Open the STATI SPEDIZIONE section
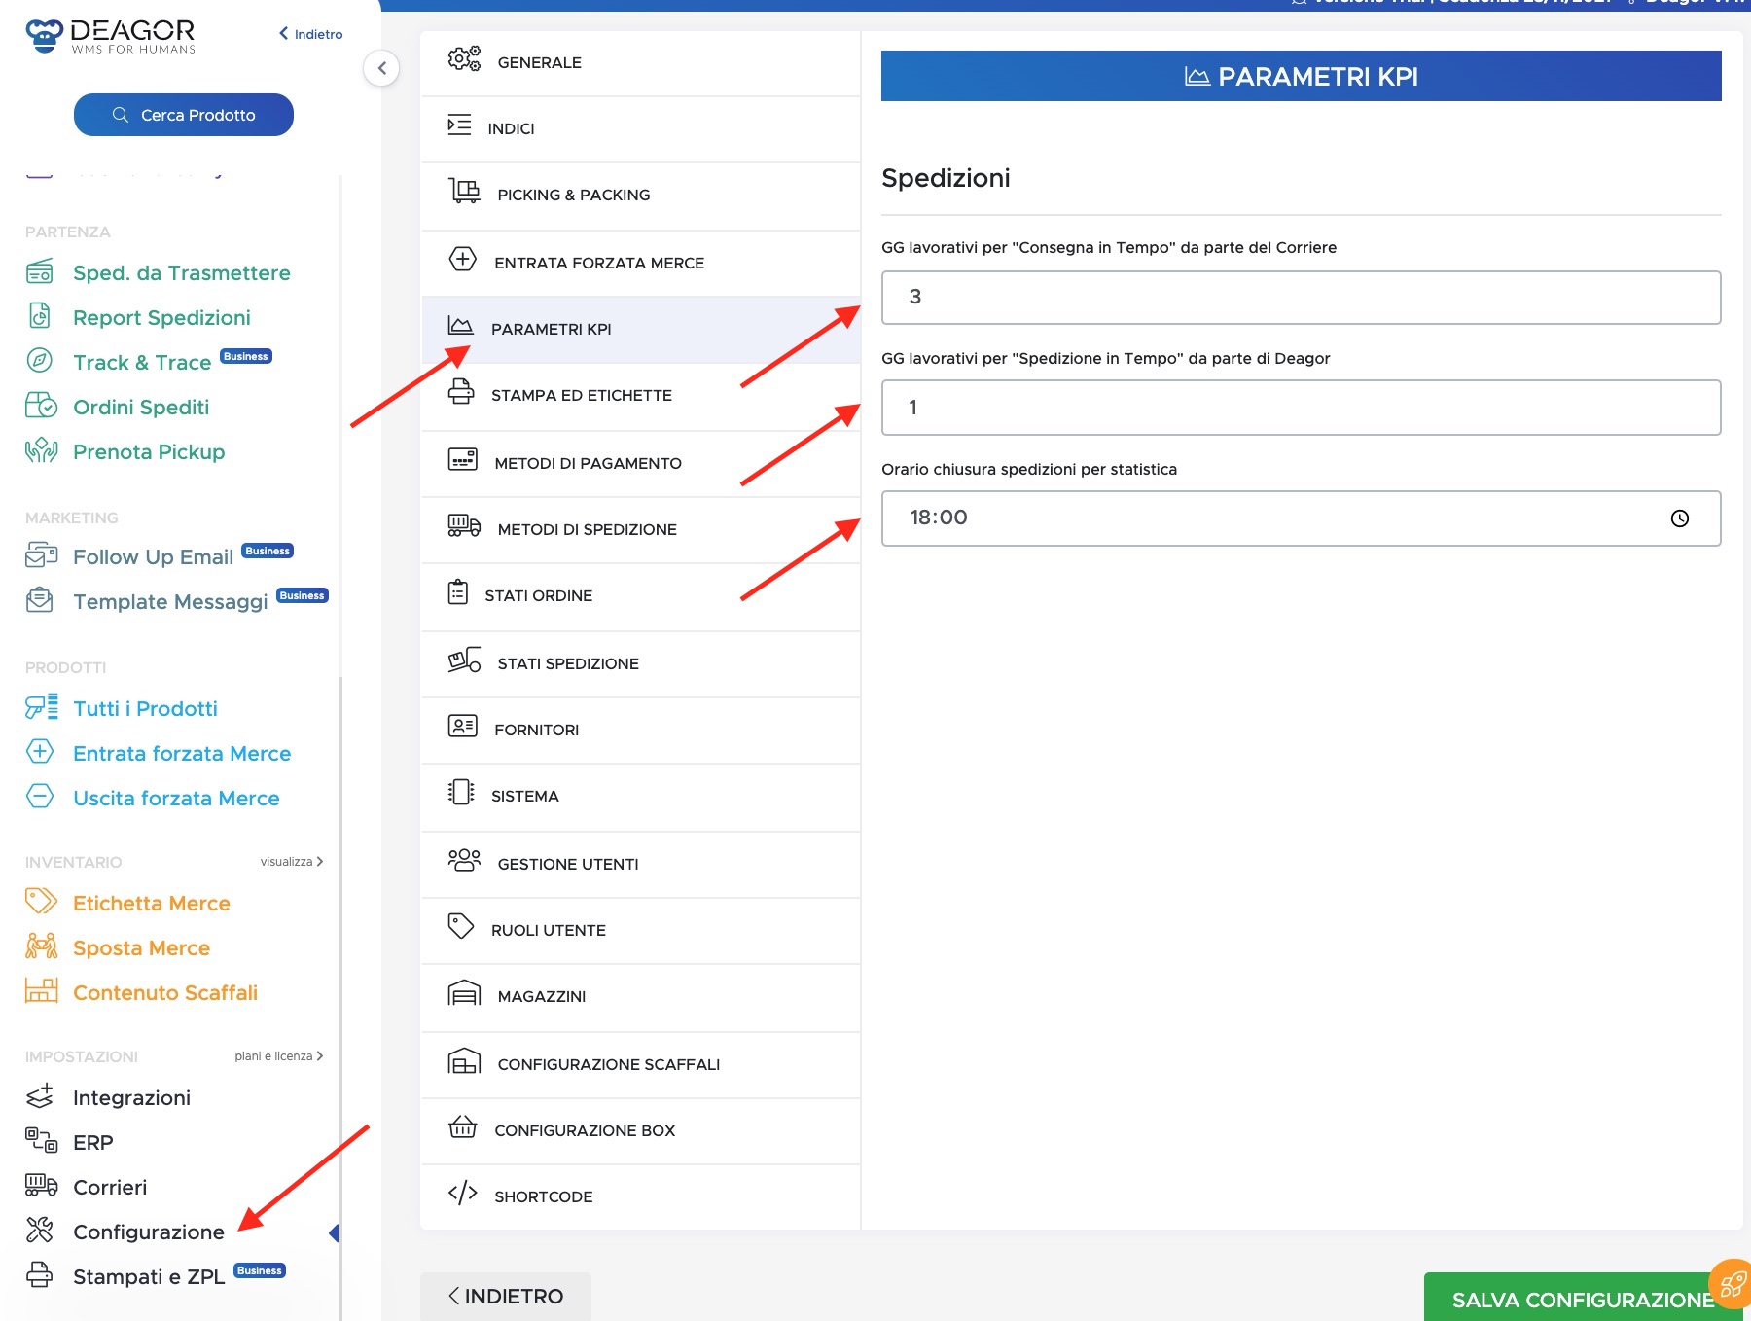Viewport: 1751px width, 1321px height. pyautogui.click(x=640, y=663)
